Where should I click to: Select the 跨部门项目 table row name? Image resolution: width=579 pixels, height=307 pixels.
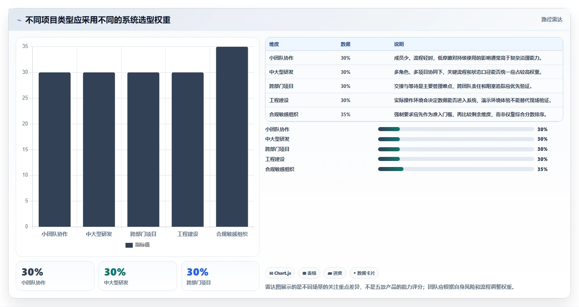[x=281, y=86]
